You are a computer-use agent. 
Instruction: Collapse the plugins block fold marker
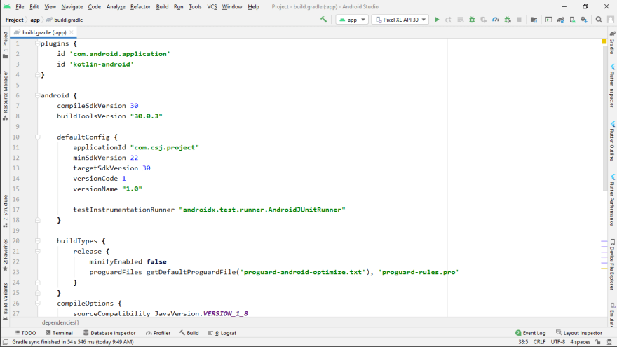37,43
